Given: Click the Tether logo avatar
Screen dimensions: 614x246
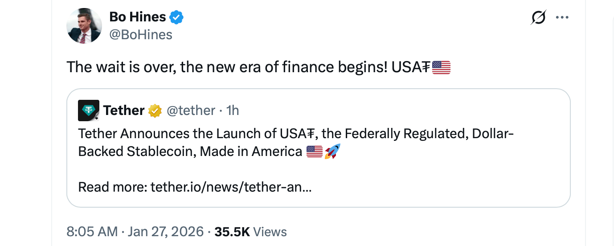Looking at the screenshot, I should (89, 111).
